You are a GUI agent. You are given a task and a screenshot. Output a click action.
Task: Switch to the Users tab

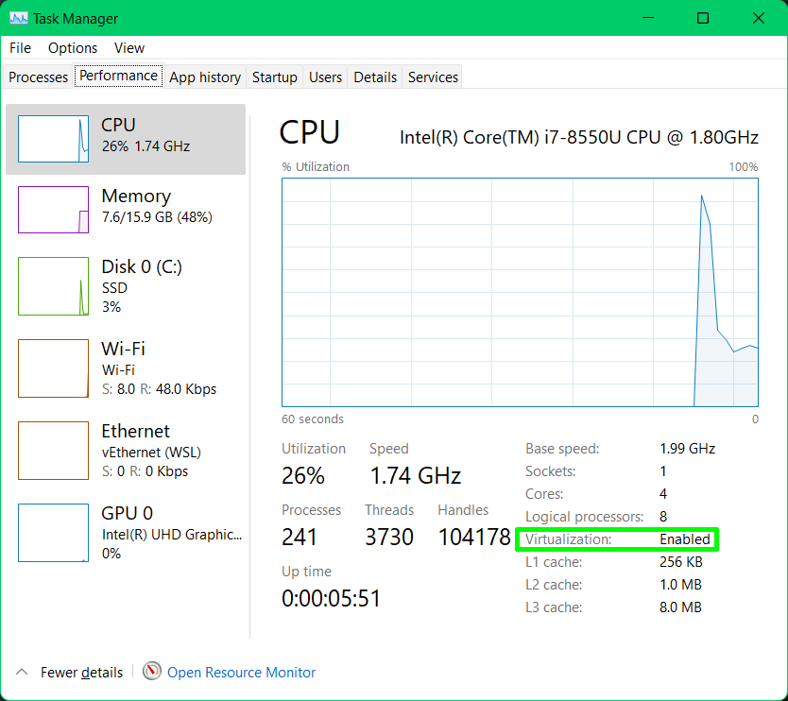pos(324,77)
